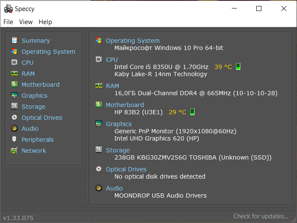Image resolution: width=297 pixels, height=223 pixels.
Task: Click the window resize grip corner
Action: [294, 220]
